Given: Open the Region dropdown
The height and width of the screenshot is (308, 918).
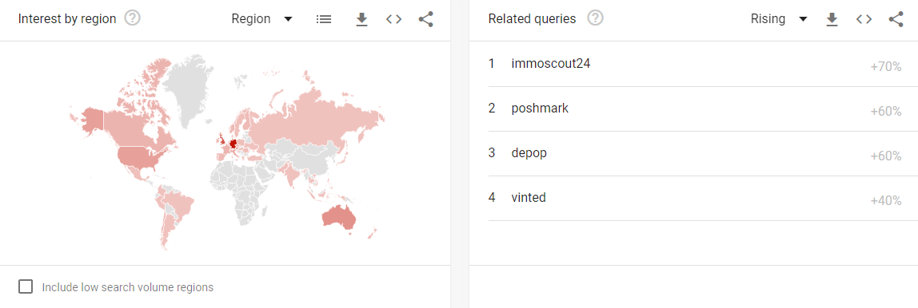Looking at the screenshot, I should 261,19.
